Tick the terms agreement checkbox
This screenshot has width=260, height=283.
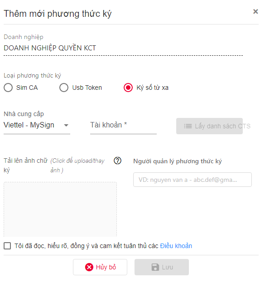(x=7, y=246)
